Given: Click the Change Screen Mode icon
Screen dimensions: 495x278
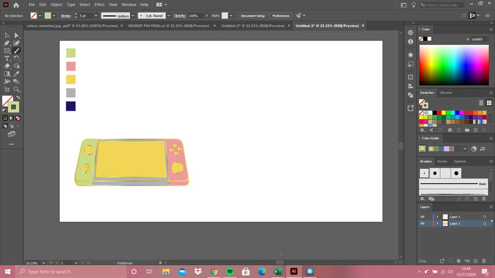Looking at the screenshot, I should point(11,134).
